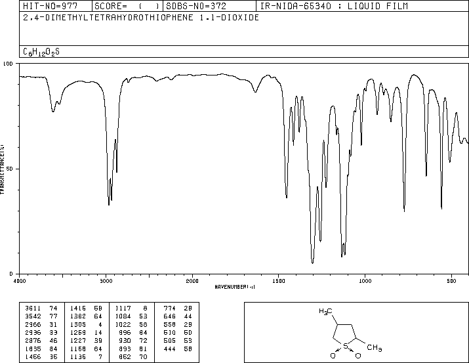This screenshot has height=363, width=469.
Task: Click the 2000 label on the wavenumber axis
Action: click(192, 281)
